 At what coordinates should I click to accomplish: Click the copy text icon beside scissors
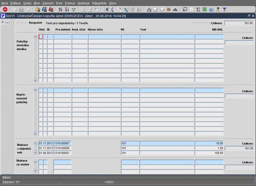[x=113, y=10]
